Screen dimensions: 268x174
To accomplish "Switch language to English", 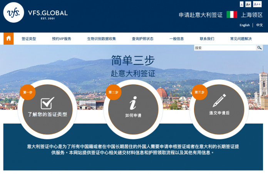I will pyautogui.click(x=245, y=25).
